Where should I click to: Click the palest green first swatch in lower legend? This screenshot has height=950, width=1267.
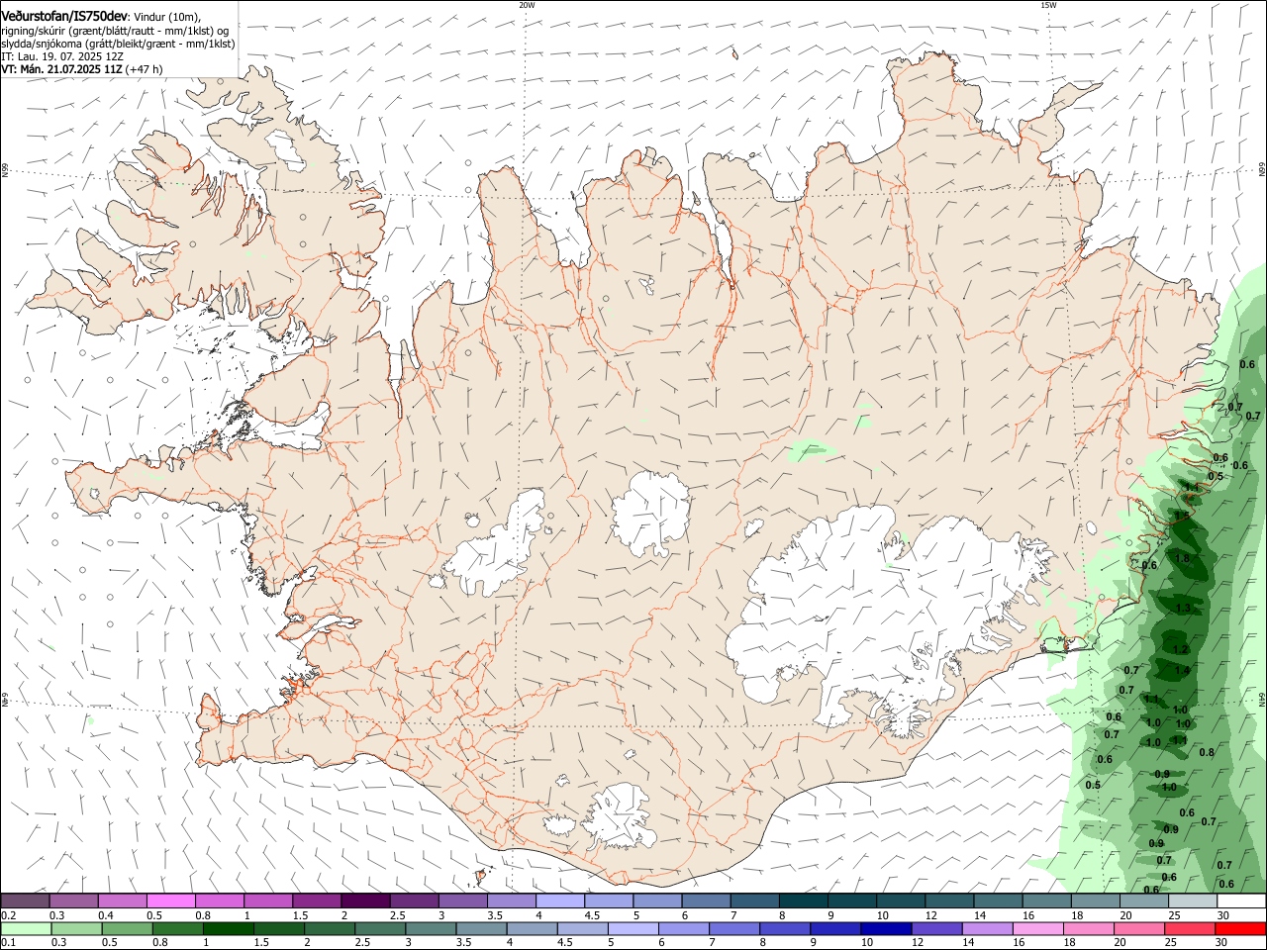[x=25, y=929]
